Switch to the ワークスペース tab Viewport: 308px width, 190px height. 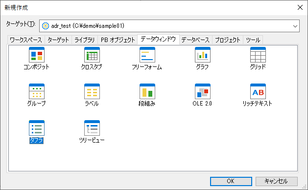click(x=26, y=40)
